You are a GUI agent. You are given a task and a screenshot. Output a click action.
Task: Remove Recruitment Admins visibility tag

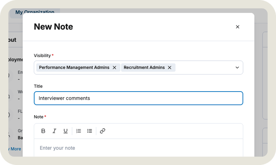click(x=169, y=67)
